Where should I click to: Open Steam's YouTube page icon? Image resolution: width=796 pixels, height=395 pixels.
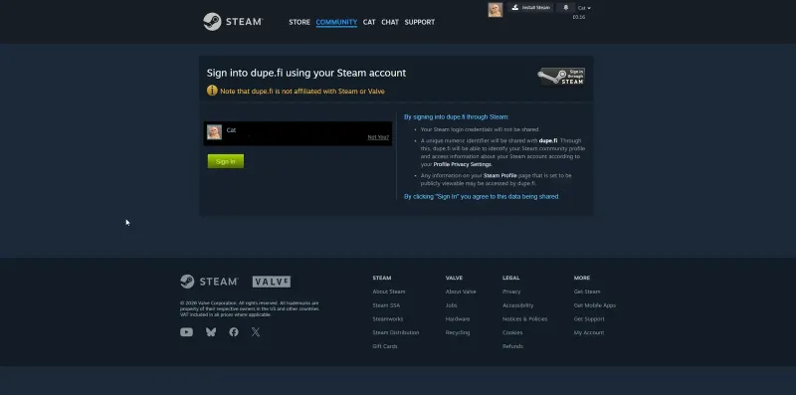click(186, 332)
